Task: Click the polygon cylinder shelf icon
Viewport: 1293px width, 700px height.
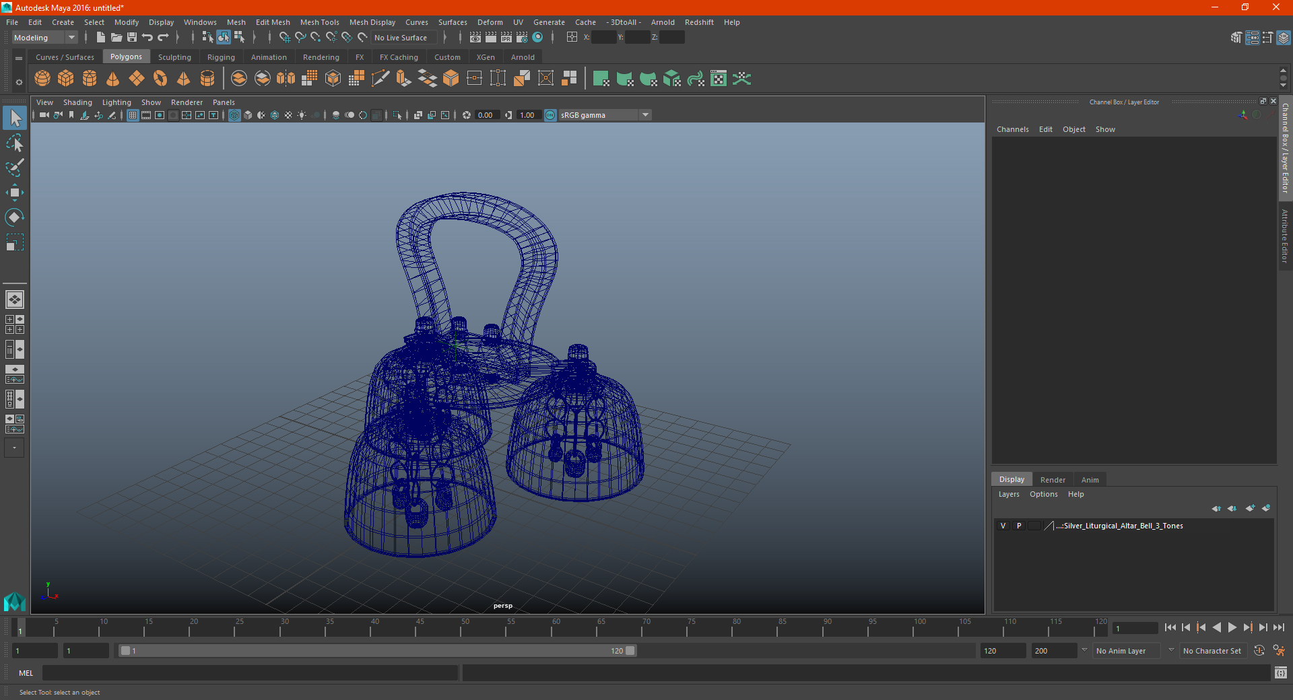Action: click(x=90, y=79)
